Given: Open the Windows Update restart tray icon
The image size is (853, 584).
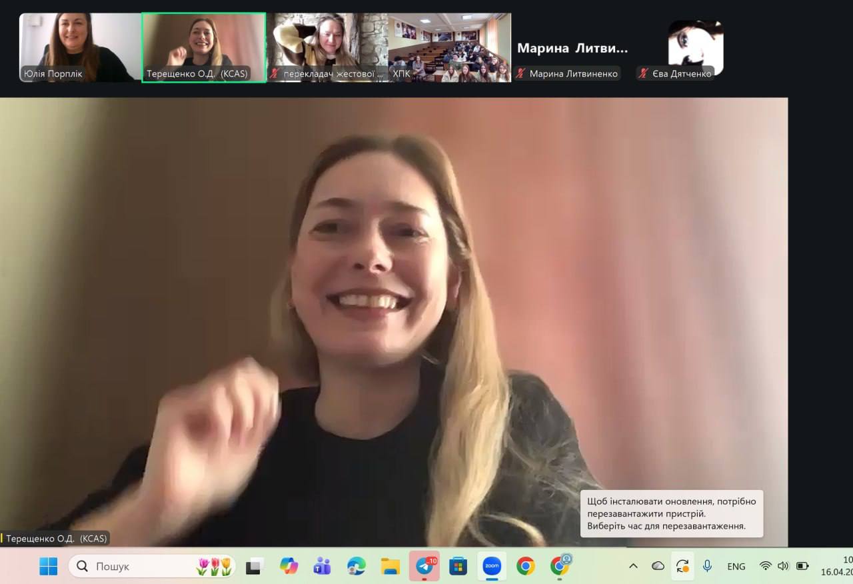Looking at the screenshot, I should [x=682, y=566].
